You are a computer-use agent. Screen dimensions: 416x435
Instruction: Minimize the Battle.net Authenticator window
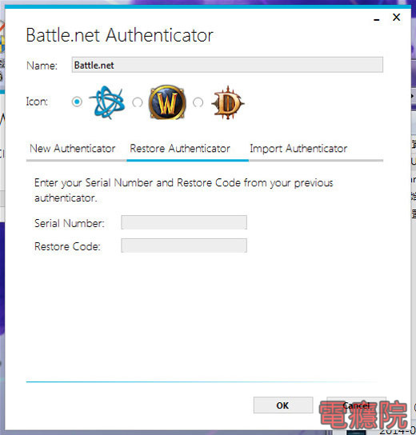pyautogui.click(x=377, y=19)
